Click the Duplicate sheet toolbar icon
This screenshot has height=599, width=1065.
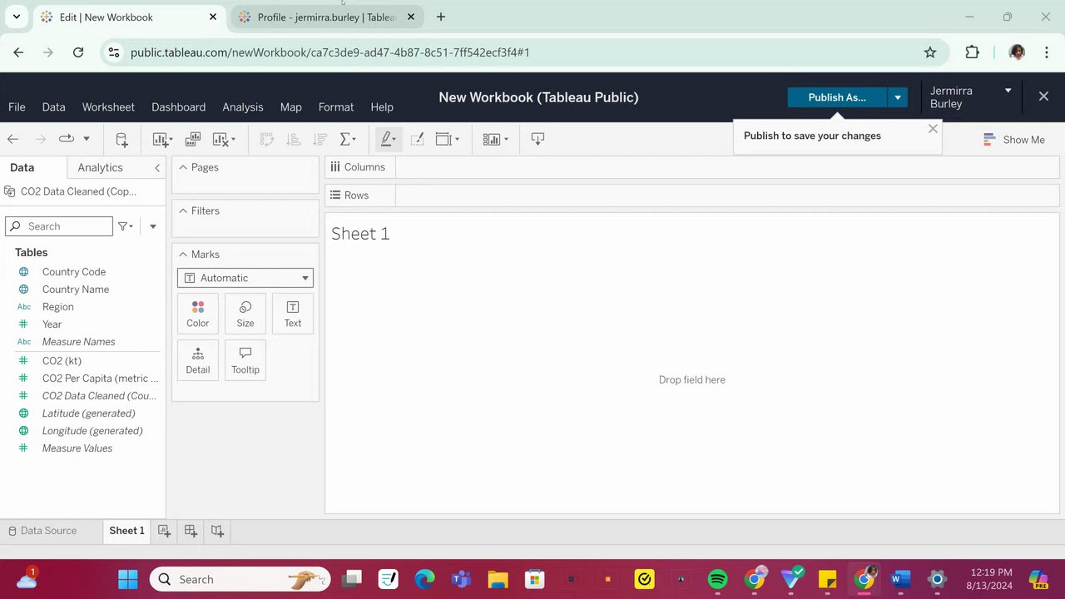click(x=193, y=139)
